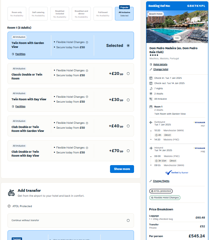Select Continue without transfer radio
The width and height of the screenshot is (209, 240).
coord(128,220)
